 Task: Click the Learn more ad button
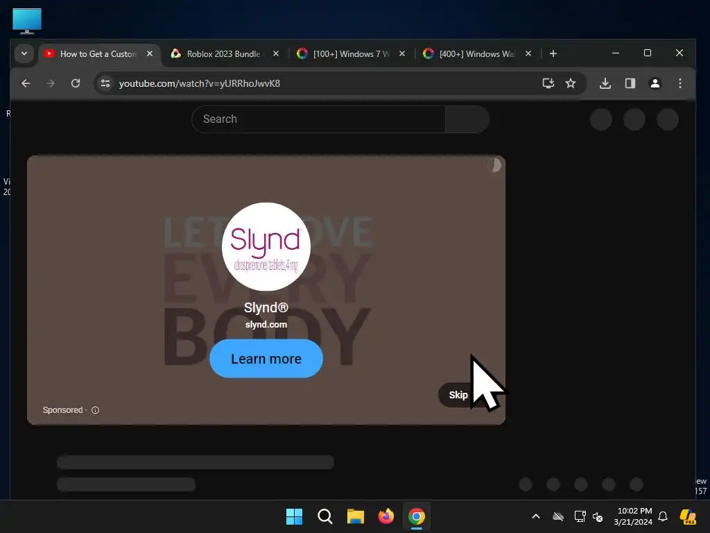tap(266, 359)
